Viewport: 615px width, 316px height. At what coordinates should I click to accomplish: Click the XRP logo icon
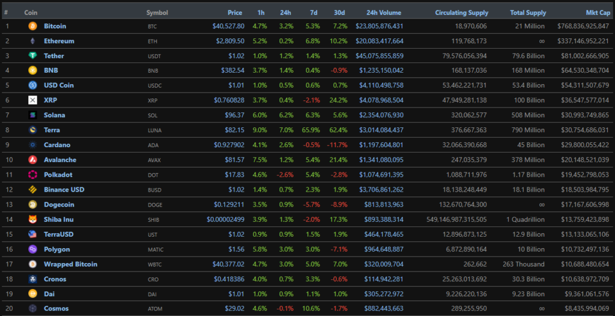point(32,100)
